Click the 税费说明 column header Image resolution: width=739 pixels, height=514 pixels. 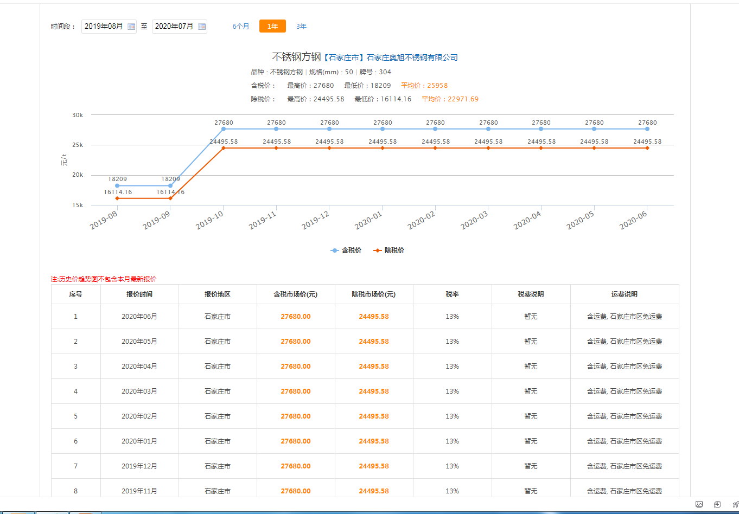tap(531, 294)
